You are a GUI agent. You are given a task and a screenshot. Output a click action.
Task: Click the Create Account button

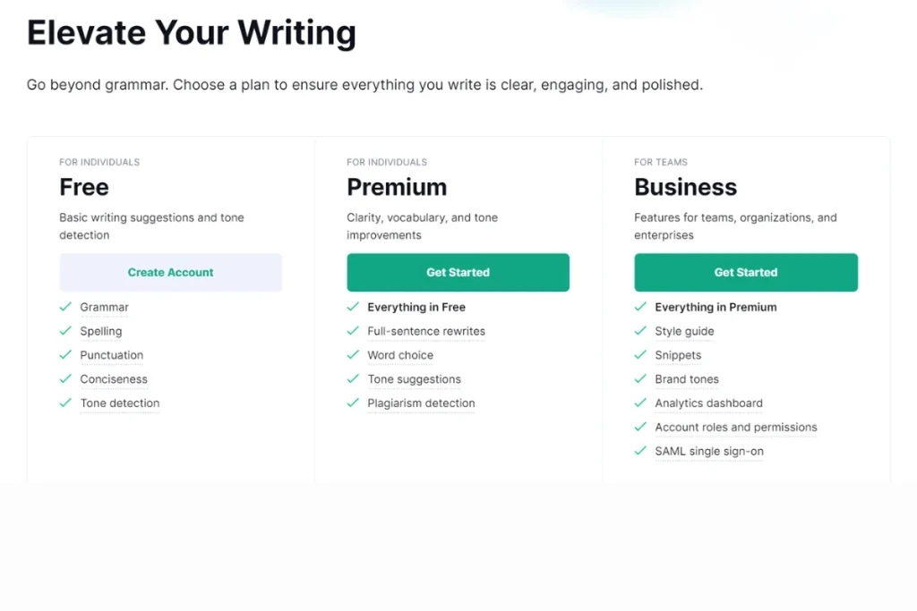170,272
